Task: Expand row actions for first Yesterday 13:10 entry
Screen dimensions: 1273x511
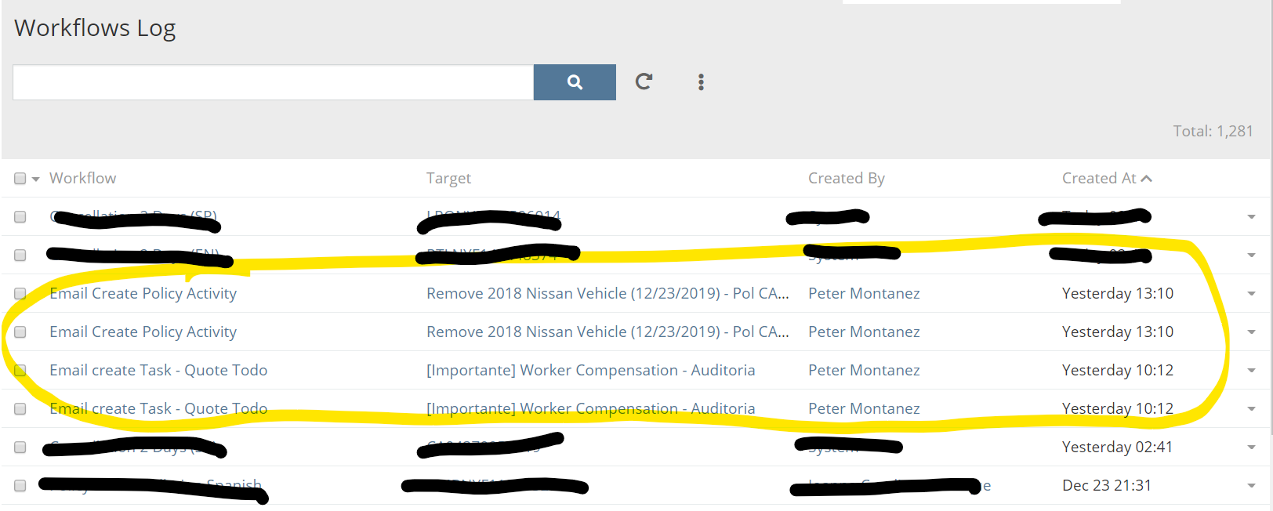Action: tap(1251, 294)
